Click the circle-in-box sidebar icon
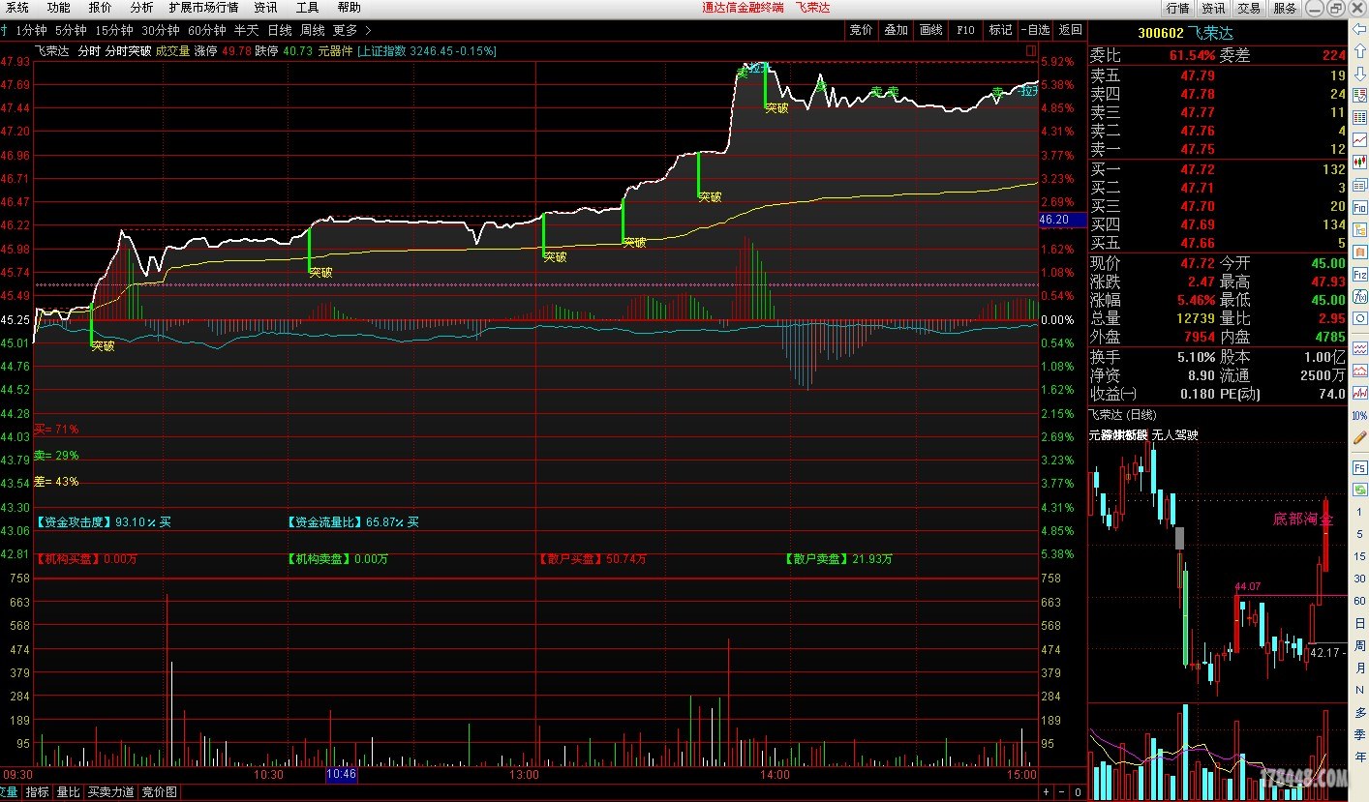Screen dimensions: 1369x802 click(x=1360, y=318)
